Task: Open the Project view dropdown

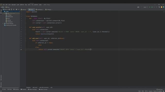Action: coord(5,9)
